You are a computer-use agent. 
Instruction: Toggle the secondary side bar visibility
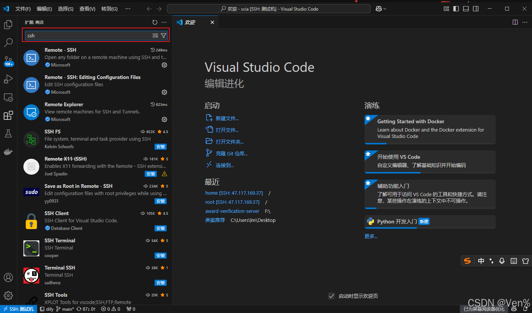tap(476, 9)
